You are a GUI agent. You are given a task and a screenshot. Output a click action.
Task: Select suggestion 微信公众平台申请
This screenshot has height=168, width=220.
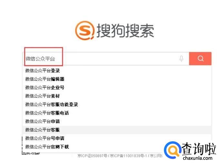point(117,121)
